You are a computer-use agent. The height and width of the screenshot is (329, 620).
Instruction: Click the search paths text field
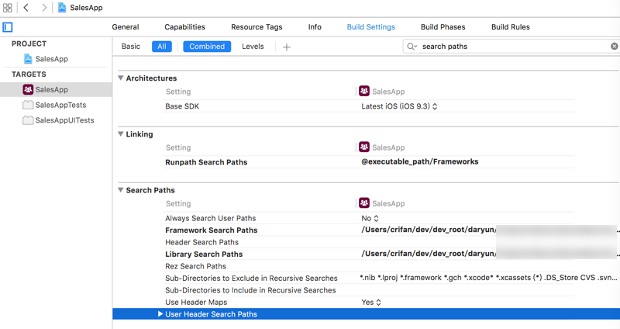coord(511,47)
